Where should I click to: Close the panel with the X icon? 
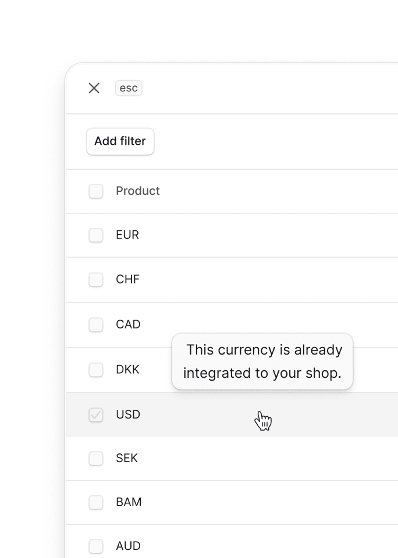pos(94,88)
